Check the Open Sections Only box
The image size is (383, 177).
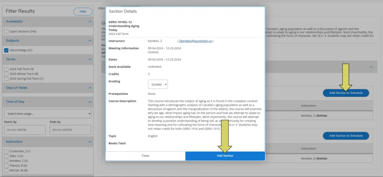(x=6, y=31)
